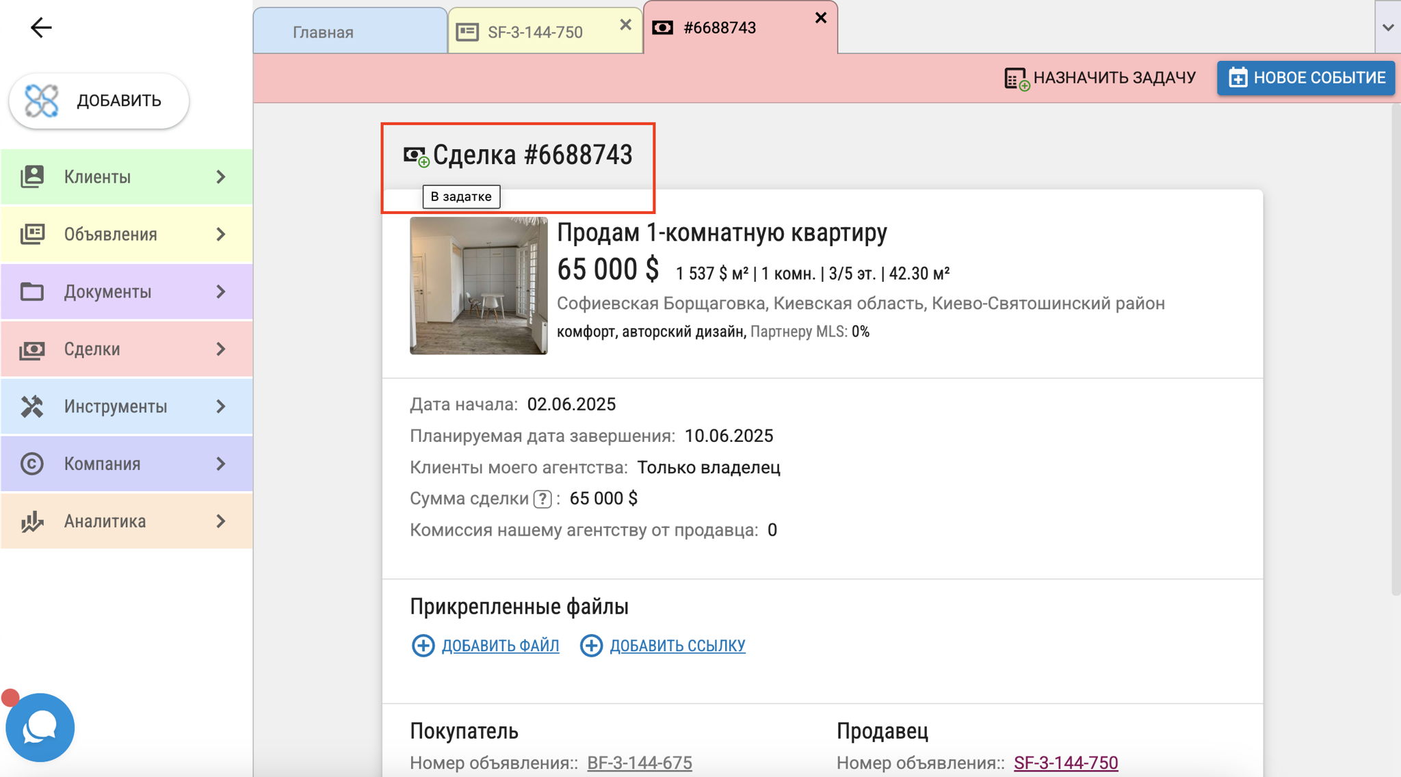Screen dimensions: 1401x777
Task: Click the Сделка #6688743 heading
Action: 532,155
